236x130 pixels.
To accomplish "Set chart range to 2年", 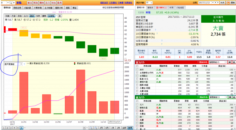I will click(x=118, y=128).
